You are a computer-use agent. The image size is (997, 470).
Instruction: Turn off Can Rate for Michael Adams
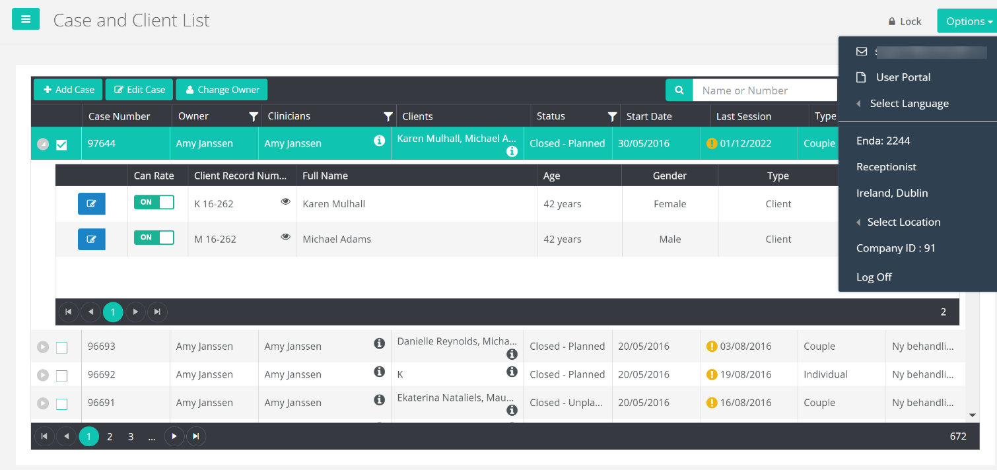[x=154, y=238]
